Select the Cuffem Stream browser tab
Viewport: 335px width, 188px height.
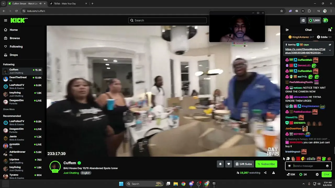[x=27, y=3]
